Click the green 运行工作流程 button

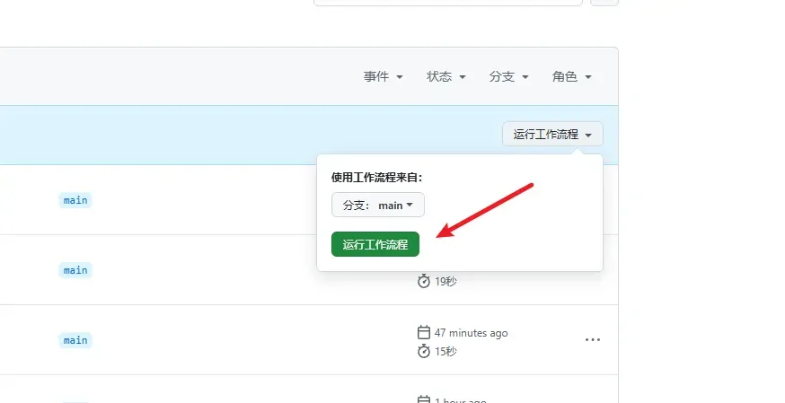click(375, 244)
